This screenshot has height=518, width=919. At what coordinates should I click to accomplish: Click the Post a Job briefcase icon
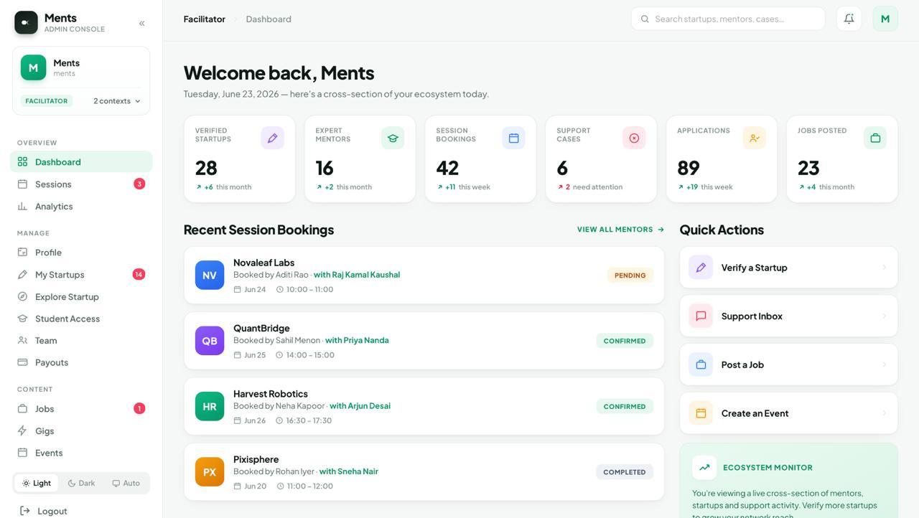click(x=701, y=364)
